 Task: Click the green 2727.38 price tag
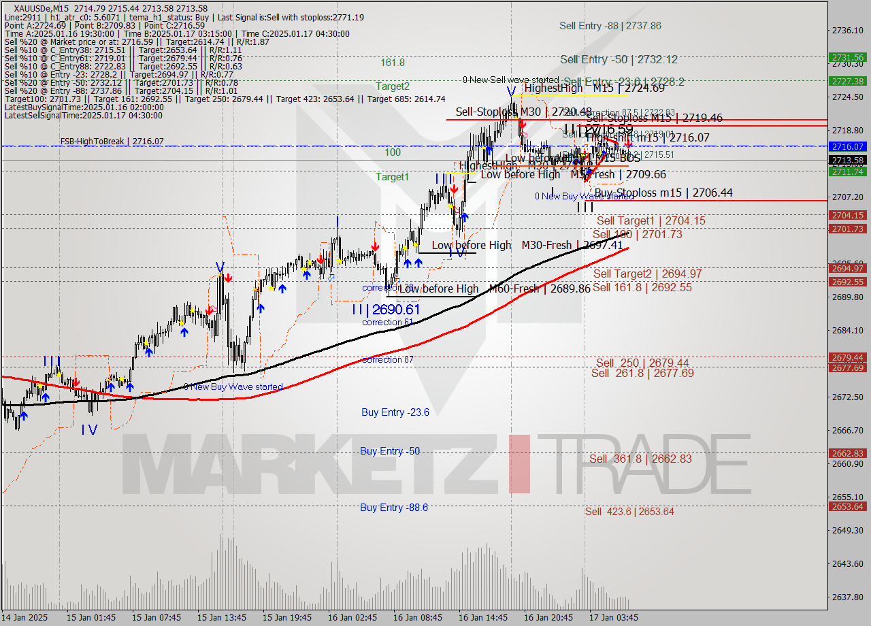(x=848, y=81)
